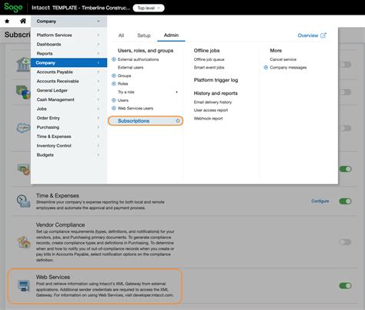Open Jobs menu

coord(69,109)
